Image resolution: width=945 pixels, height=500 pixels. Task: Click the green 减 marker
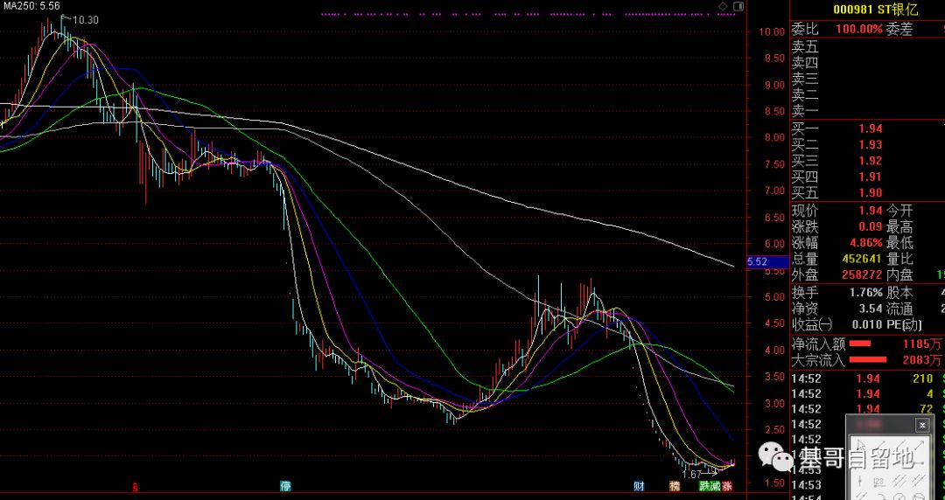coord(716,486)
